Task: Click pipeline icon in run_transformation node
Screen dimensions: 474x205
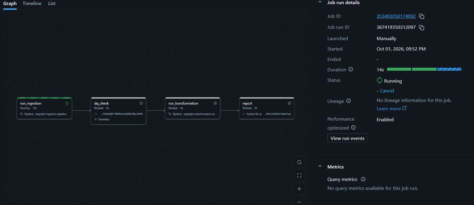Action: (170, 114)
